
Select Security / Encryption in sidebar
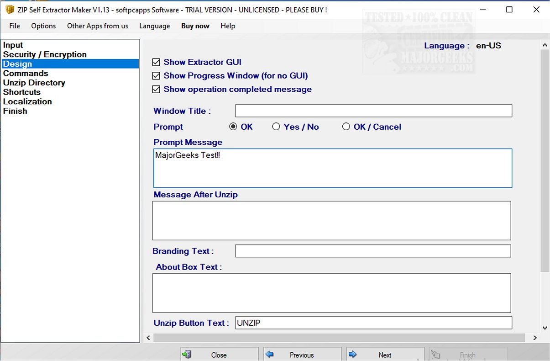[x=70, y=54]
